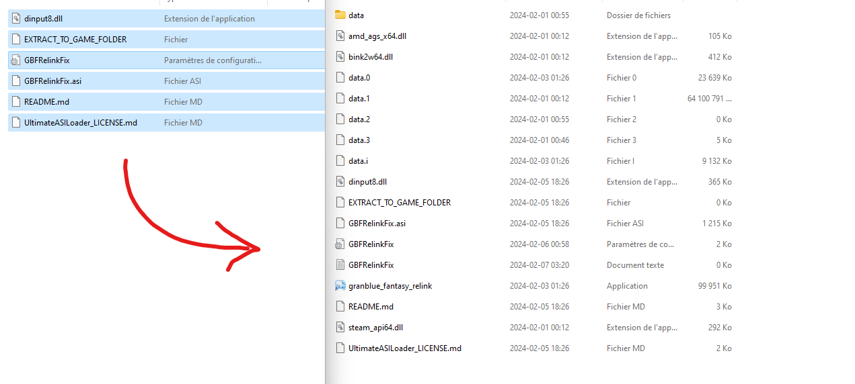
Task: Click the '412 Ko' size value
Action: click(x=720, y=56)
